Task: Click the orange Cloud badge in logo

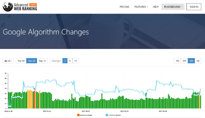Action: (33, 5)
